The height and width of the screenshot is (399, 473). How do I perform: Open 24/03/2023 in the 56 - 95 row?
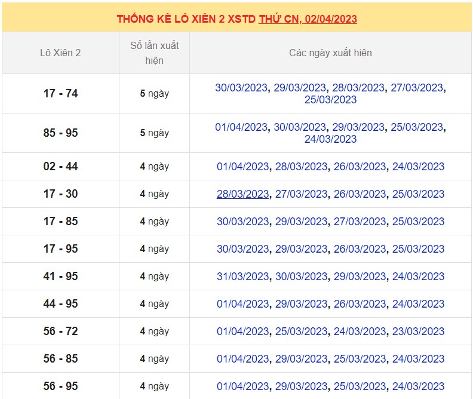click(x=418, y=386)
